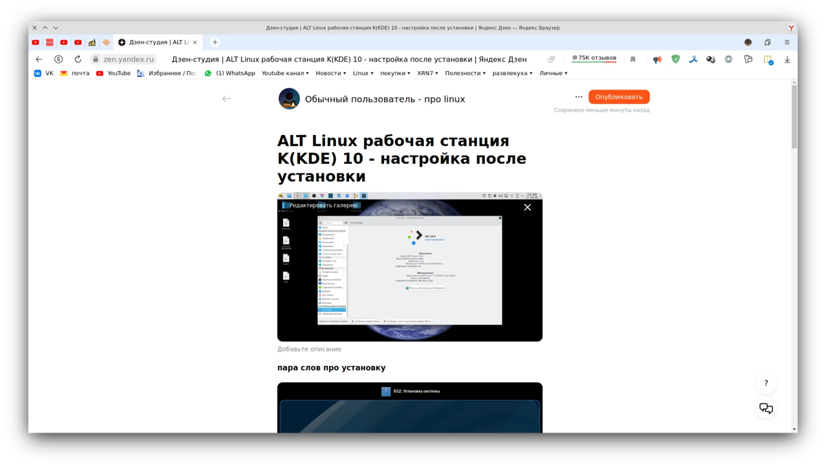Open a new tab with the plus button
The image size is (826, 465).
pos(215,42)
